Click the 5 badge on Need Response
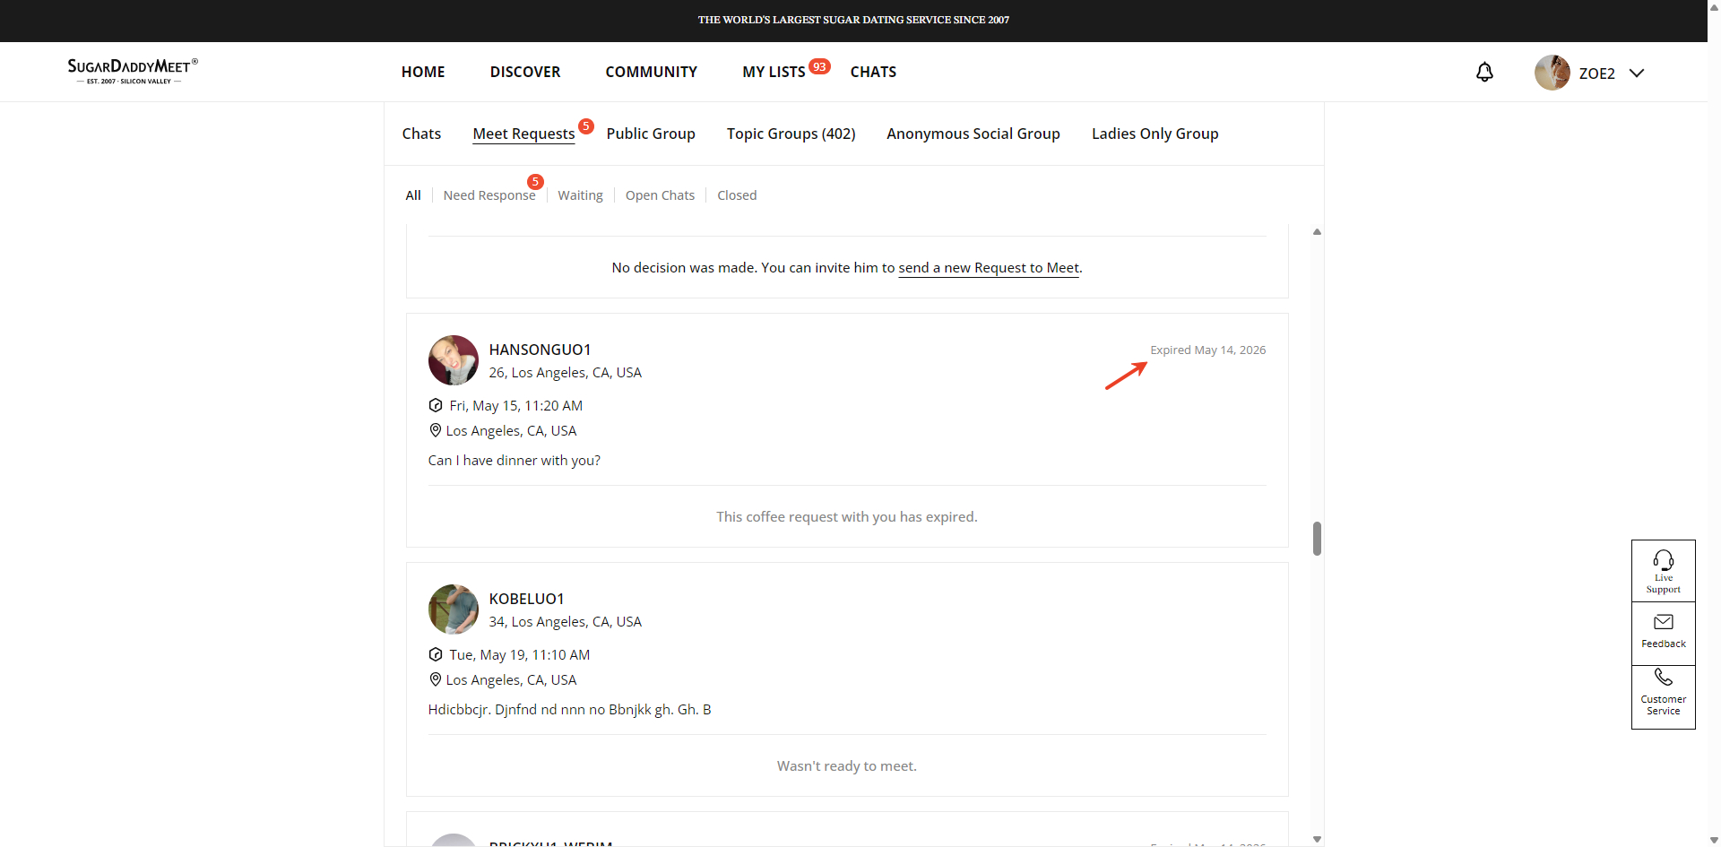 click(x=535, y=182)
